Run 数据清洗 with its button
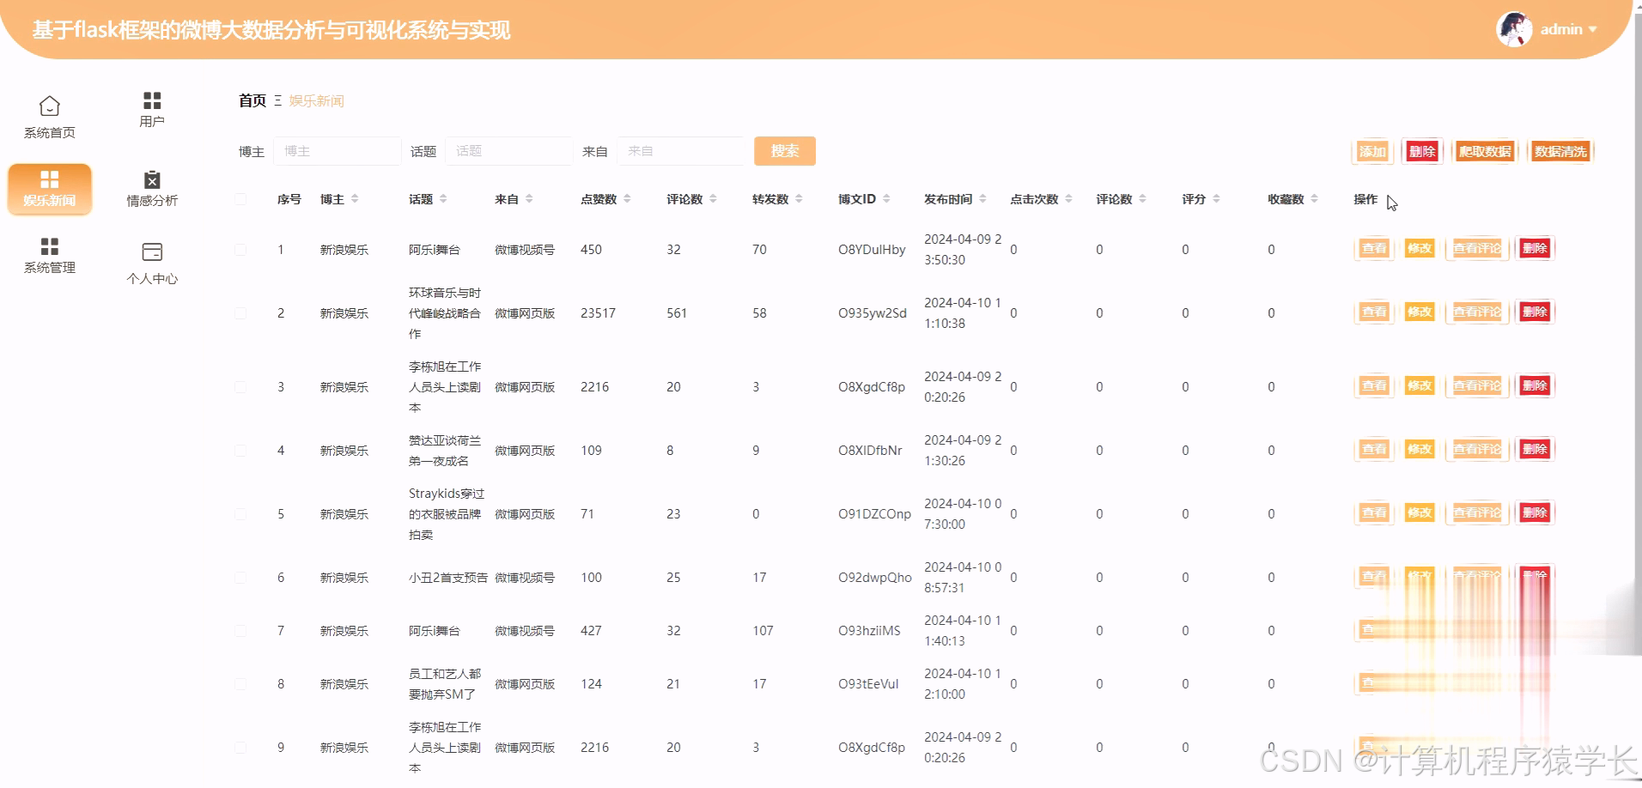 [1560, 150]
